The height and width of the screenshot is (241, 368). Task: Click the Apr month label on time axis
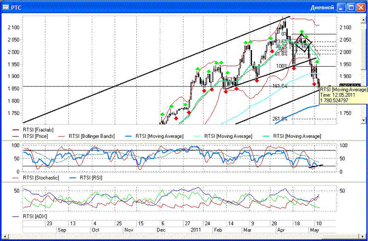pos(281,230)
